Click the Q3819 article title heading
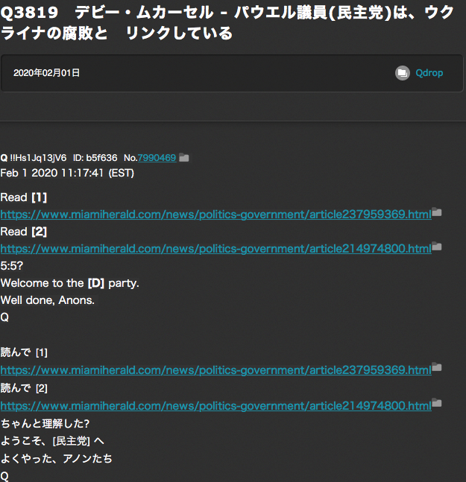Viewport: 466px width, 482px height. pyautogui.click(x=227, y=23)
